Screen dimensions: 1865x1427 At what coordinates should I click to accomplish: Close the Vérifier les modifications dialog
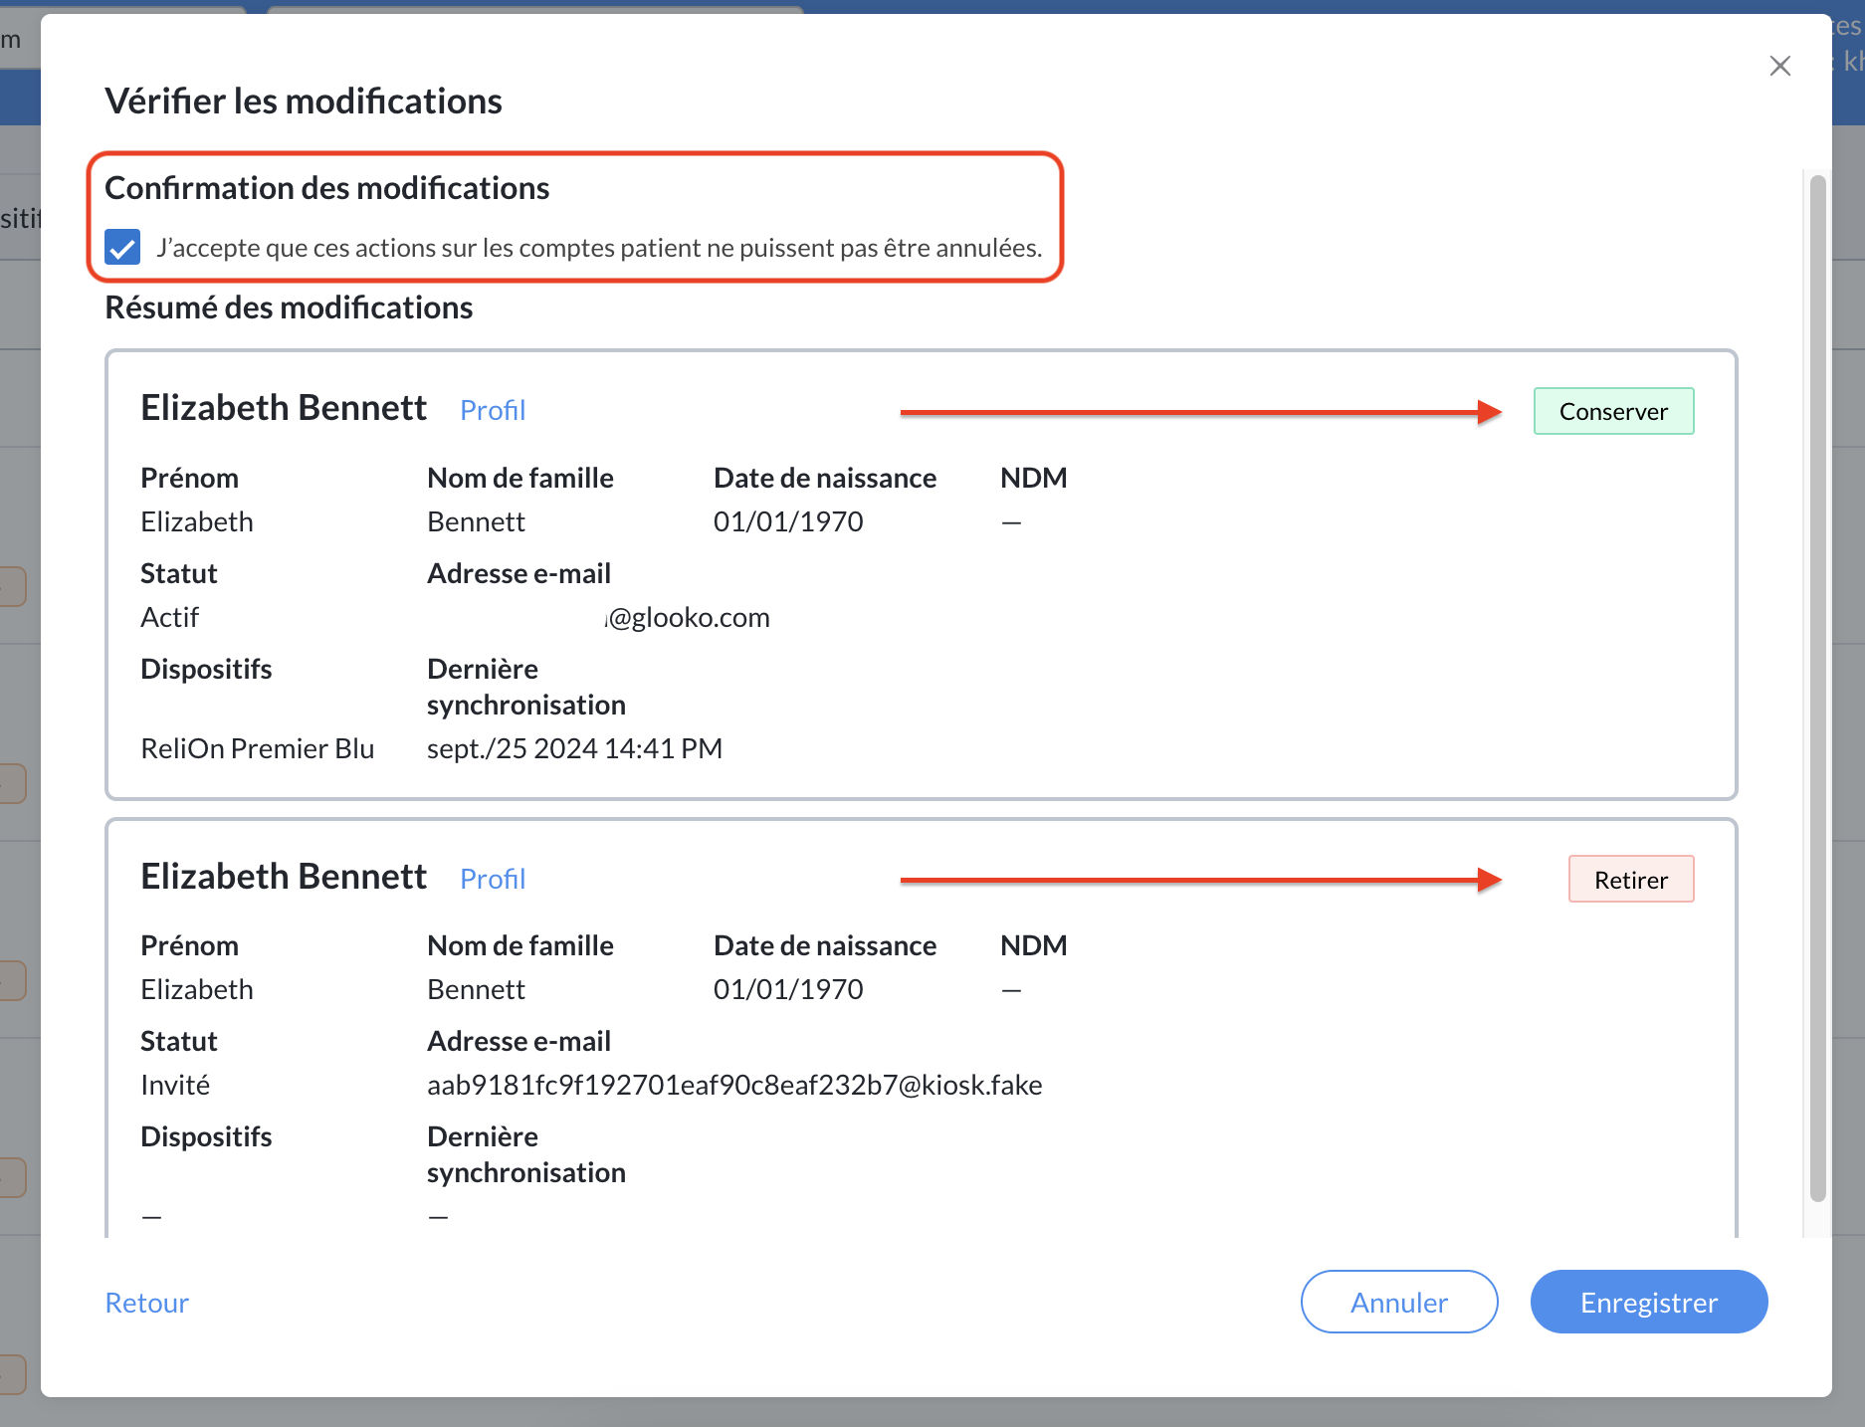coord(1780,66)
